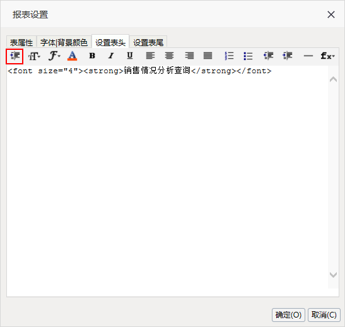Align text to the left
This screenshot has height=327, width=345.
pyautogui.click(x=150, y=56)
